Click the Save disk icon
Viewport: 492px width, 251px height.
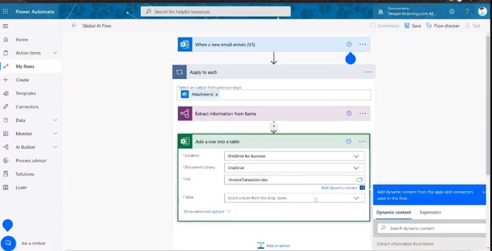[407, 26]
